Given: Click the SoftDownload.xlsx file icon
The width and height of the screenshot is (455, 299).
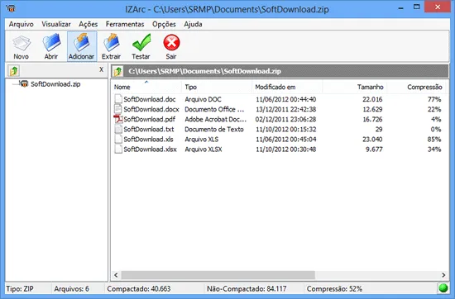Looking at the screenshot, I should pyautogui.click(x=118, y=149).
